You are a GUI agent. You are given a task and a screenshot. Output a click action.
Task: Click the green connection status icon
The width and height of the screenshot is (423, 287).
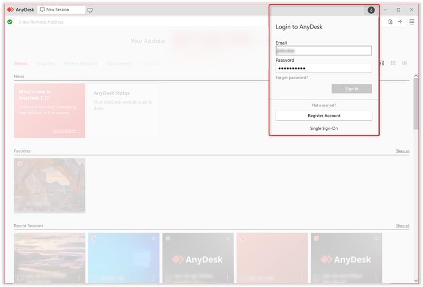(x=10, y=22)
